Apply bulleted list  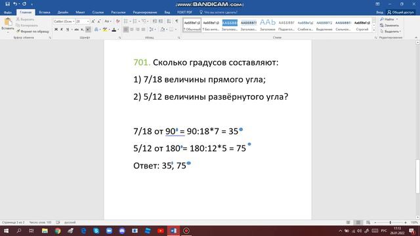click(125, 21)
